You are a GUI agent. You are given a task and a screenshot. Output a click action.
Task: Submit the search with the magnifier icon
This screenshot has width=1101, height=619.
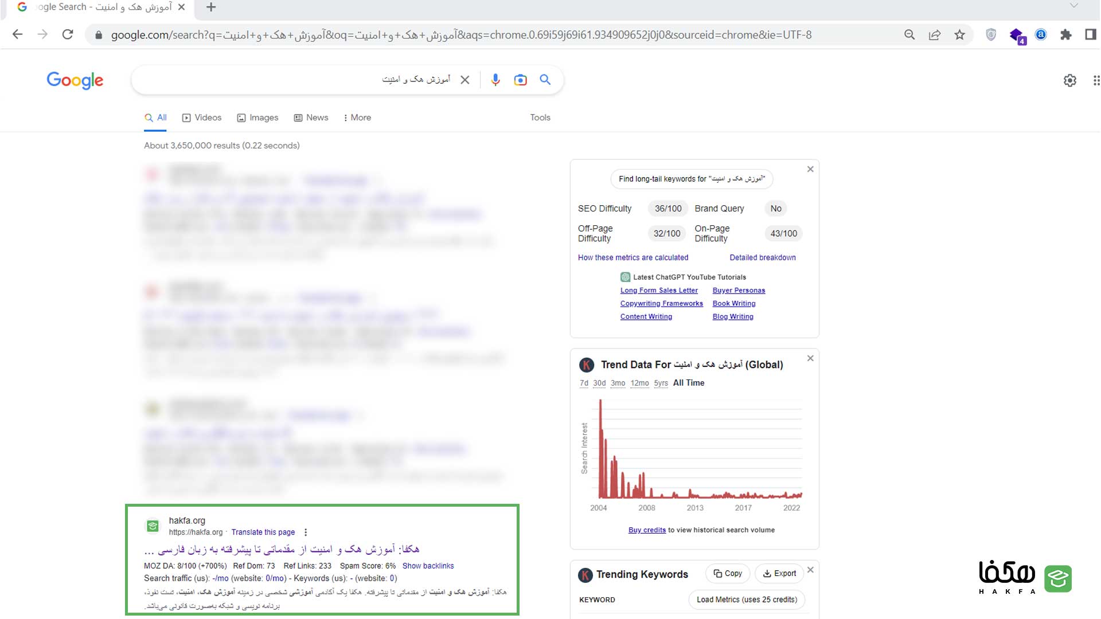click(x=545, y=80)
